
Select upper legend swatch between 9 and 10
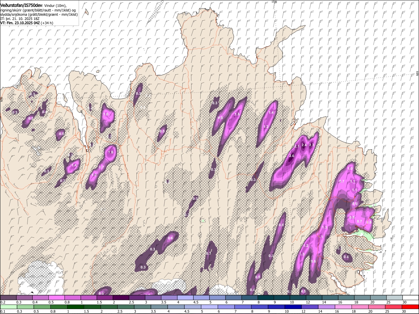(282, 298)
